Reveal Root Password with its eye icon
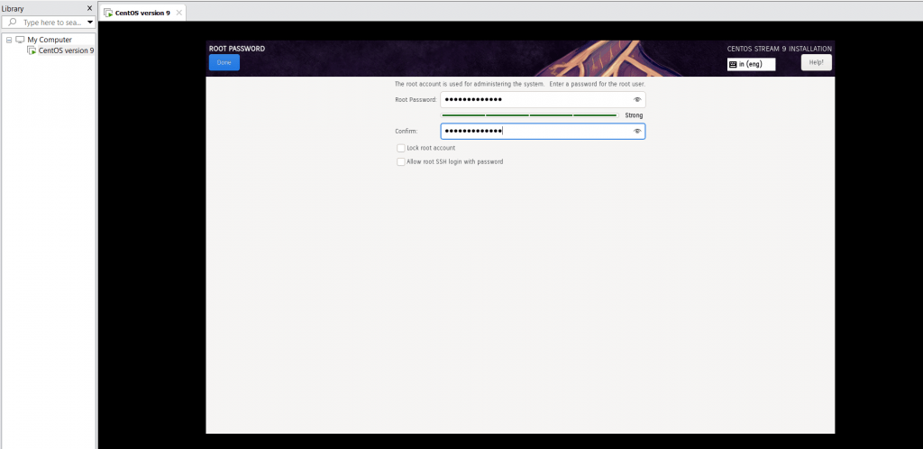 coord(636,99)
